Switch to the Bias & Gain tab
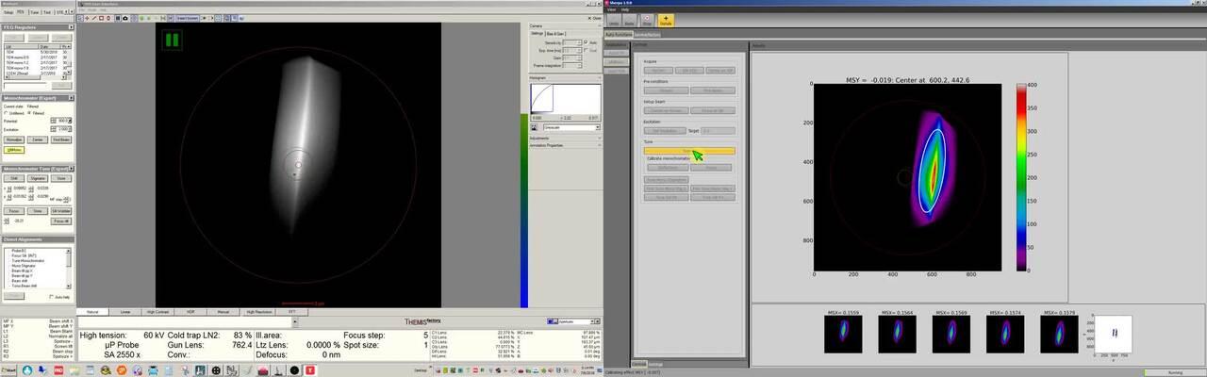The image size is (1207, 377). (557, 33)
